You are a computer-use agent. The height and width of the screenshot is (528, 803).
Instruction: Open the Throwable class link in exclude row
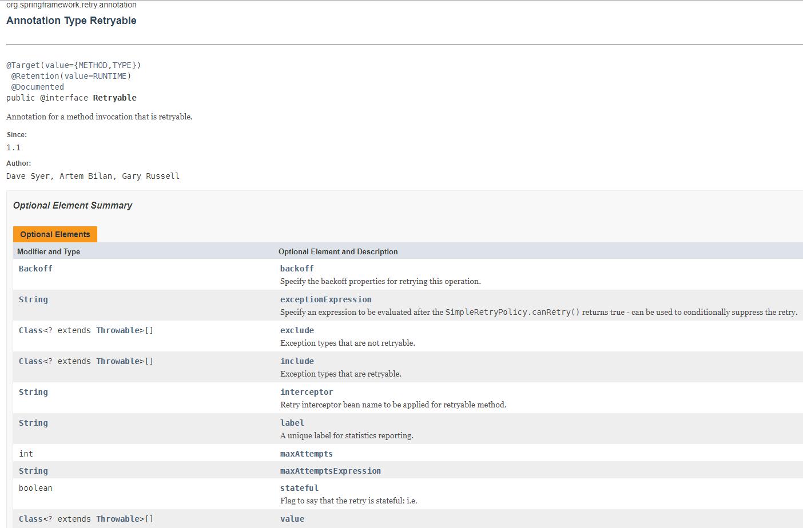click(117, 330)
